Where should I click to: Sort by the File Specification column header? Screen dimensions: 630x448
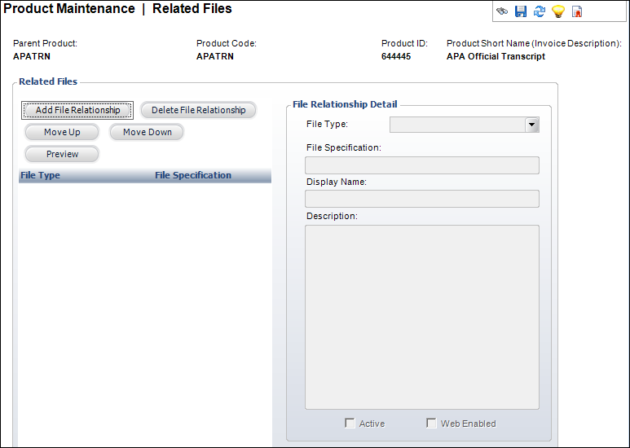193,175
